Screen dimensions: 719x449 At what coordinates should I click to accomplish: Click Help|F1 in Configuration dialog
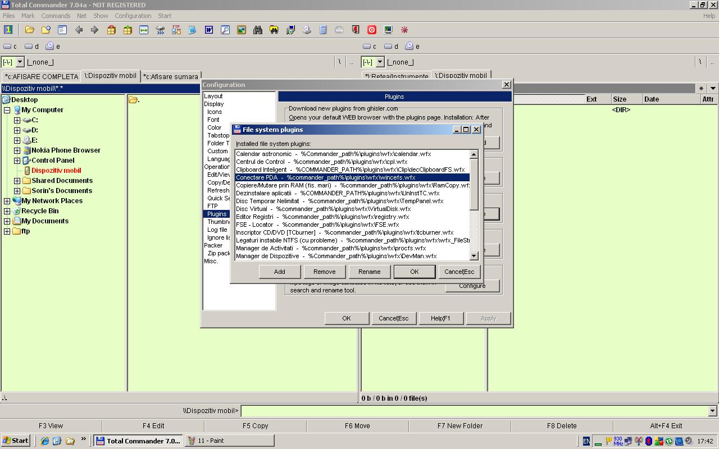(x=440, y=318)
